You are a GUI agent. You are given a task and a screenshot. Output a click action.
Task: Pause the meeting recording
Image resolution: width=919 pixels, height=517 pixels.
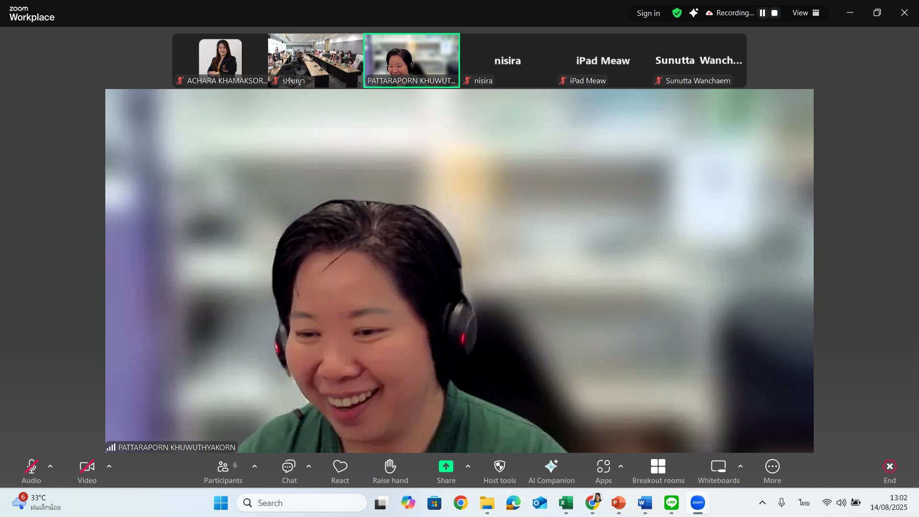click(762, 13)
